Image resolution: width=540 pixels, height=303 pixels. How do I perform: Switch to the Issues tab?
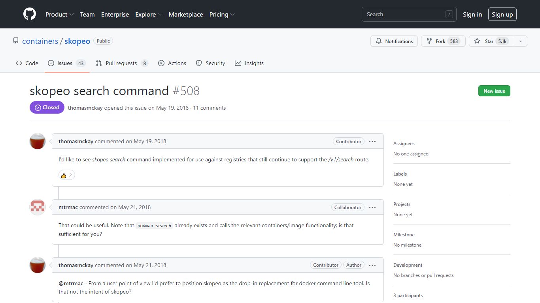tap(67, 63)
